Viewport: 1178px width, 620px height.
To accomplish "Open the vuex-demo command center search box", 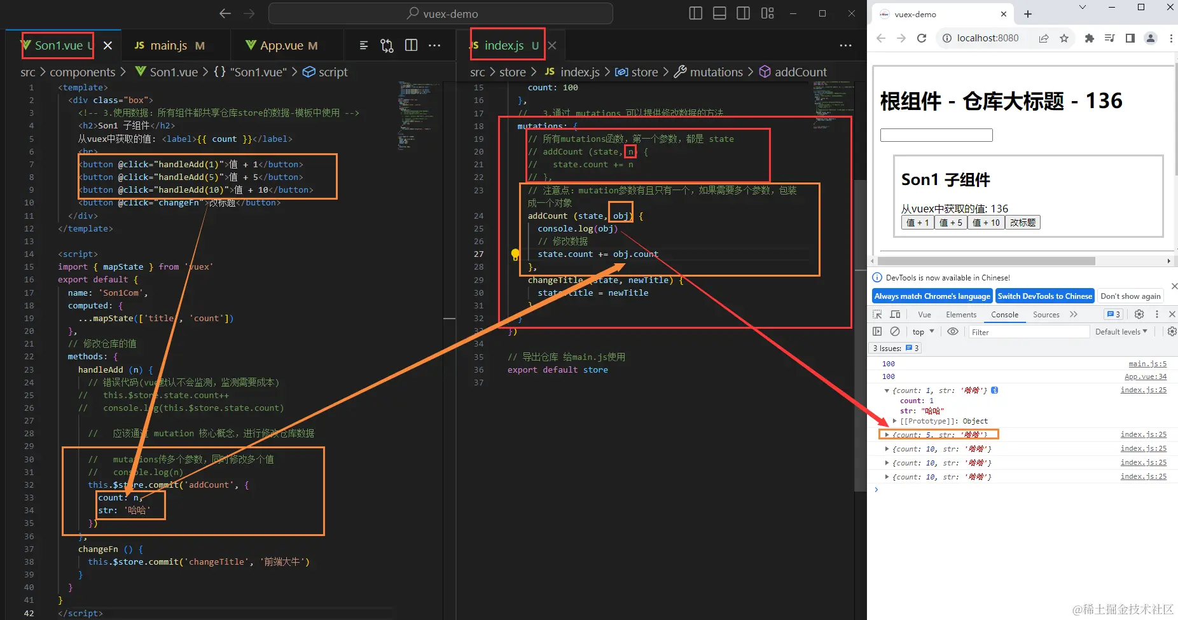I will tap(441, 13).
